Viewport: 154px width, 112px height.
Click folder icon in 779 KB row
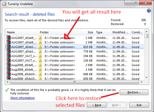[x=40, y=51]
